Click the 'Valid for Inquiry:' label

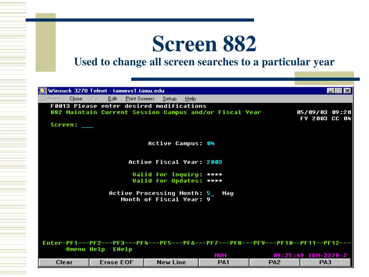click(167, 175)
